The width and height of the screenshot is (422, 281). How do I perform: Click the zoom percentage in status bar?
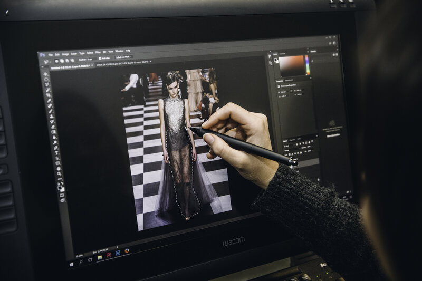[80, 256]
